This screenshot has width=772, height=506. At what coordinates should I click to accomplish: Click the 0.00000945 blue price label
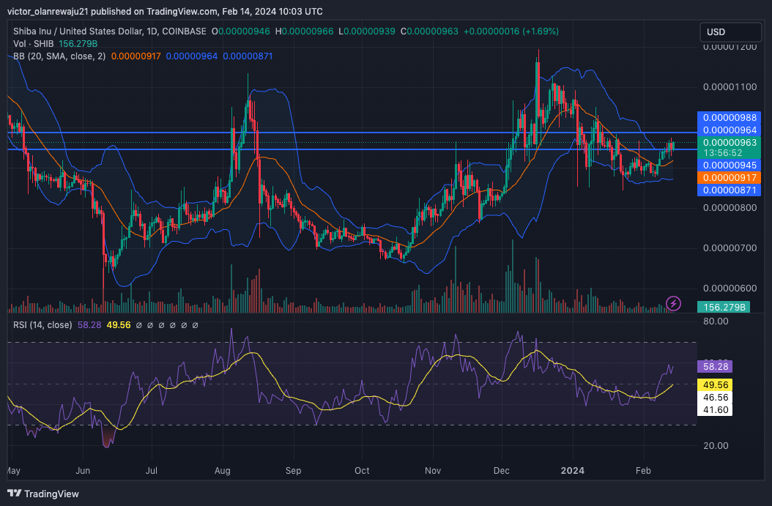tap(730, 165)
